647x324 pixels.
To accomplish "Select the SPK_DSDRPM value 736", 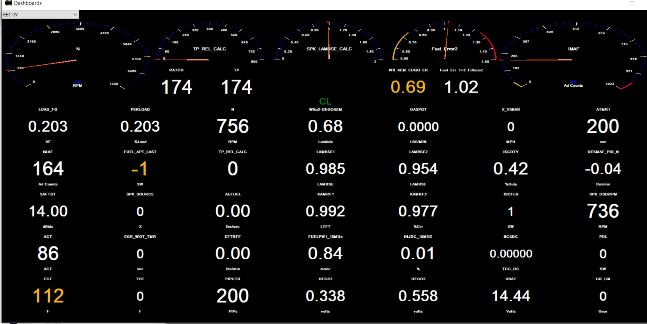I will click(603, 211).
